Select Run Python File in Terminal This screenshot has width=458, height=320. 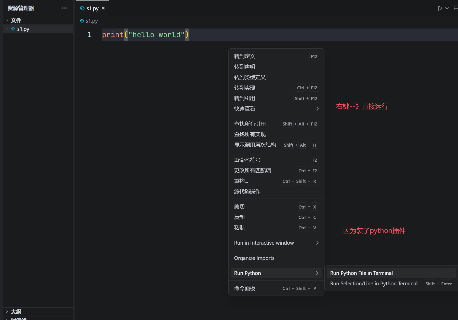[391, 273]
